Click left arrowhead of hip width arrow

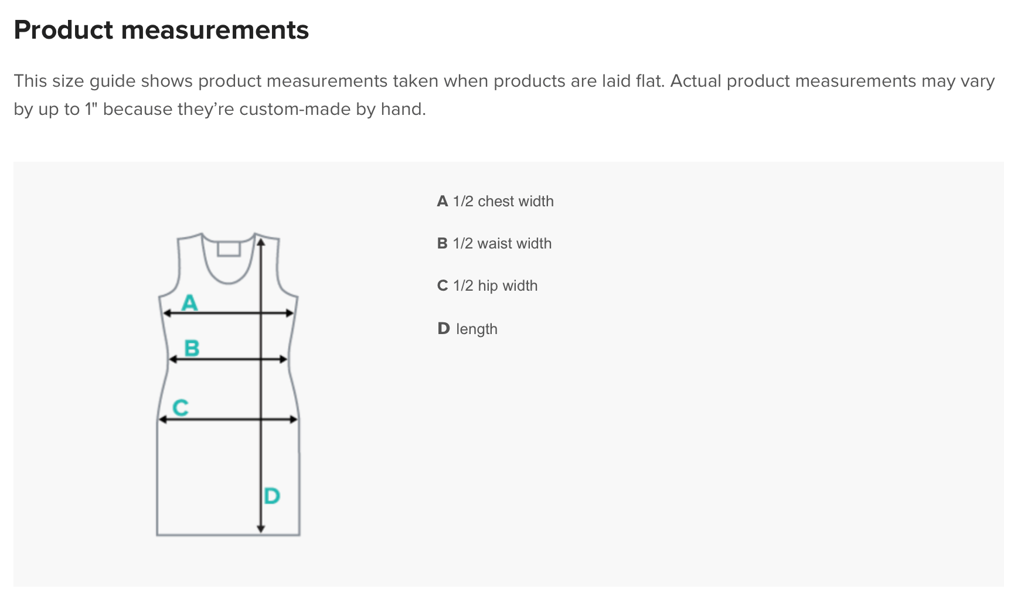point(163,420)
